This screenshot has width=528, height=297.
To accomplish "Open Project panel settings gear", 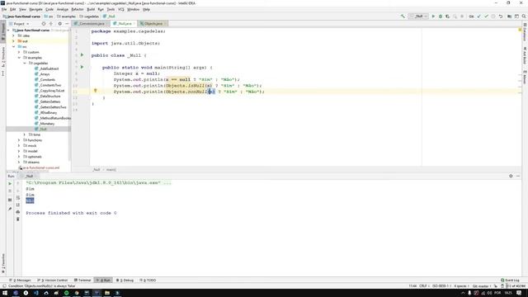I will (x=60, y=24).
